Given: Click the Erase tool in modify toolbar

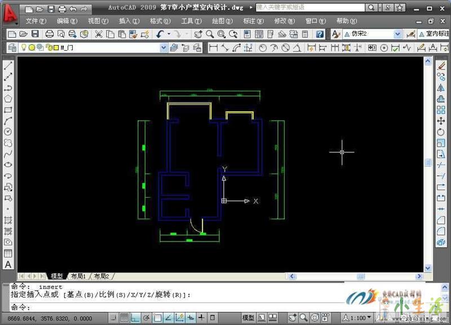Looking at the screenshot, I should click(441, 66).
